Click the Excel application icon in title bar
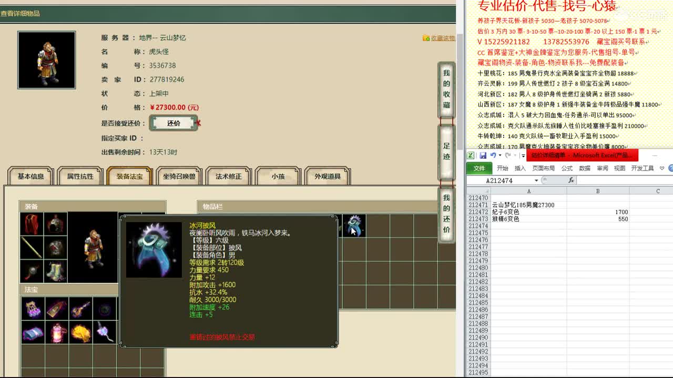This screenshot has width=673, height=378. click(x=471, y=155)
